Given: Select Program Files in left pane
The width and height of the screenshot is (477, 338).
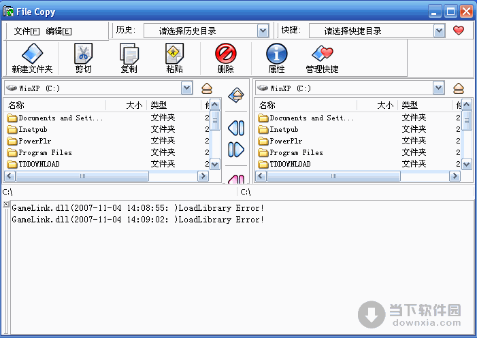Looking at the screenshot, I should (45, 152).
